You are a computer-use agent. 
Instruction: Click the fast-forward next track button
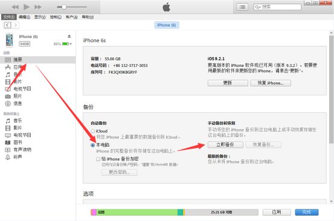(38, 7)
